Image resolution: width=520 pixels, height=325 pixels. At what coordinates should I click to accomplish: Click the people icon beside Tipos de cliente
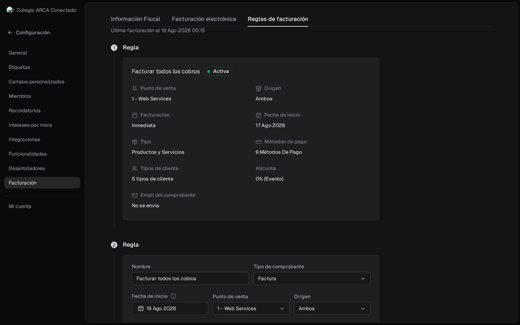[x=135, y=169]
